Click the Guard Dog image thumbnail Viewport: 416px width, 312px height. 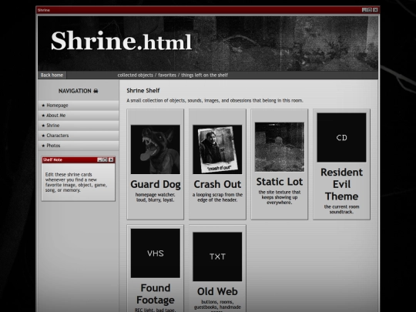pyautogui.click(x=156, y=149)
